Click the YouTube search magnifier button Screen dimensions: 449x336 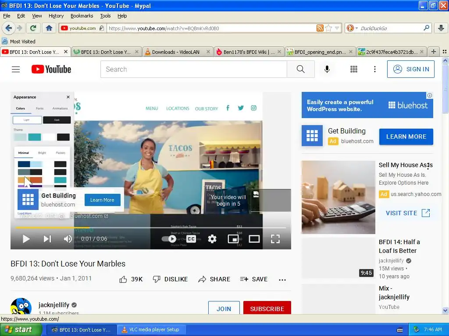click(301, 69)
